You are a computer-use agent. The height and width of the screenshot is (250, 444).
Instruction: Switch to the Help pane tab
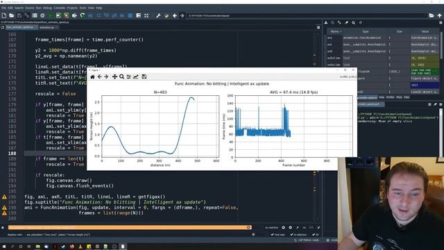tap(382, 97)
